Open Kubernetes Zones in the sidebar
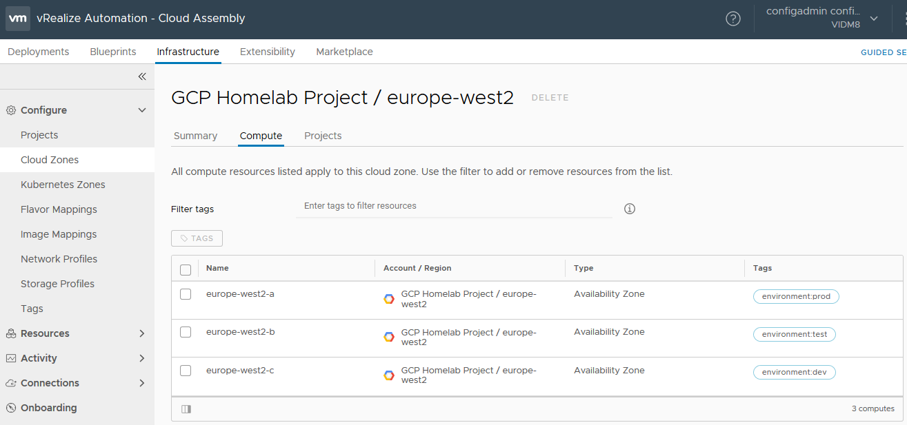This screenshot has width=907, height=425. point(63,185)
